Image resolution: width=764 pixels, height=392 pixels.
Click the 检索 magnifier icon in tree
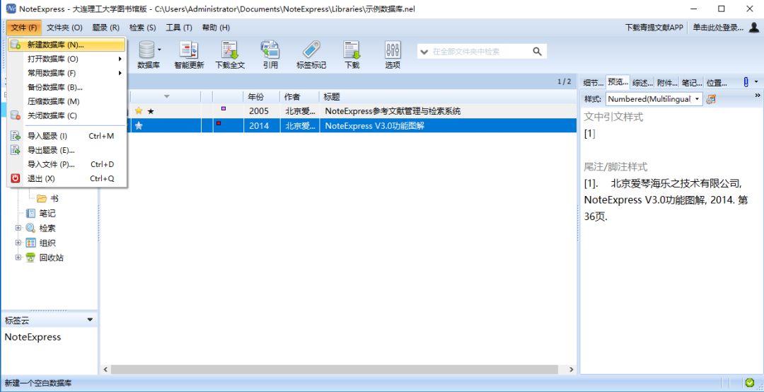[30, 228]
